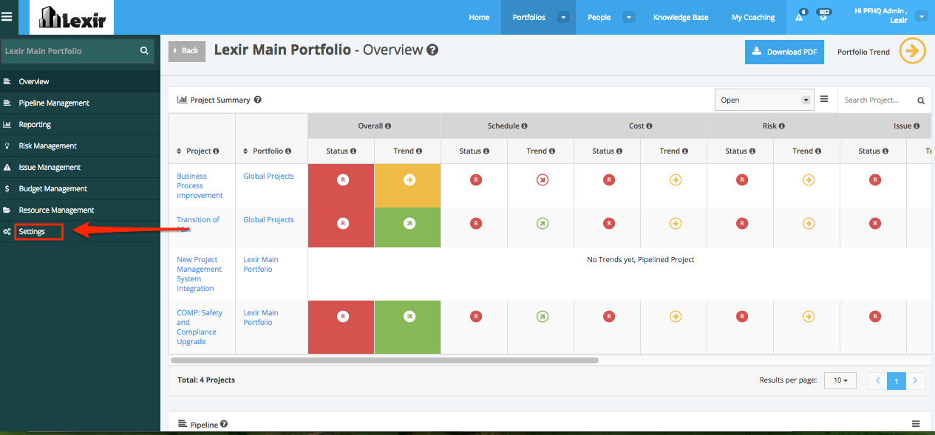Open the chat messages icon with 882 badge
935x435 pixels.
click(822, 16)
